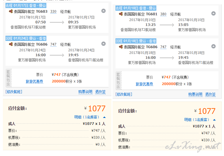224x156 pixels.
Task: Click aircraft type 747 link in left panel
Action: coord(53,44)
